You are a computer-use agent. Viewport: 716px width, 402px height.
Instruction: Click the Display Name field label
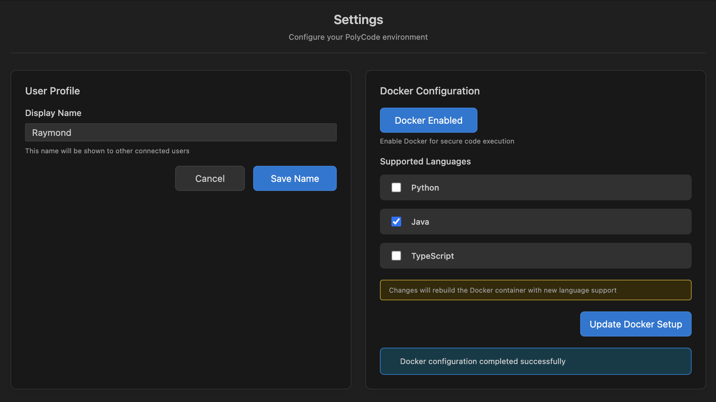53,113
